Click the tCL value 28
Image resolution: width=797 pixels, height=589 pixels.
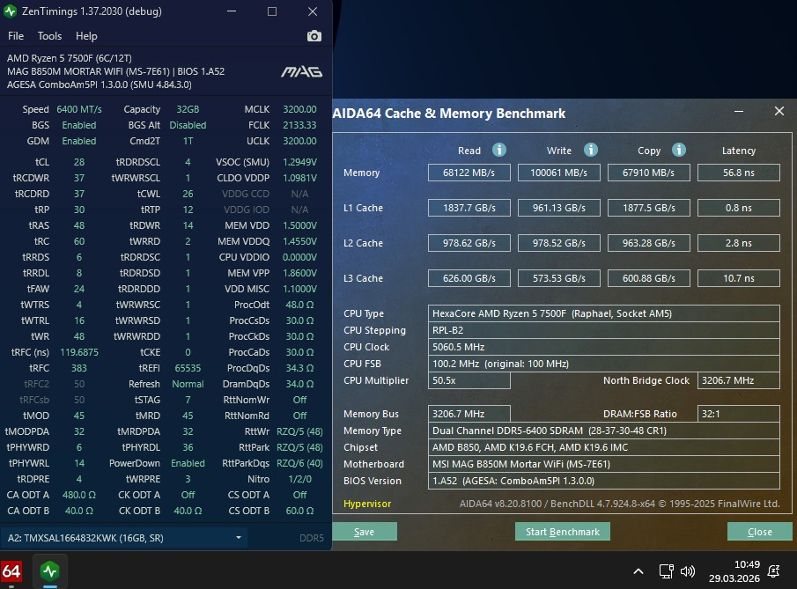pos(78,162)
